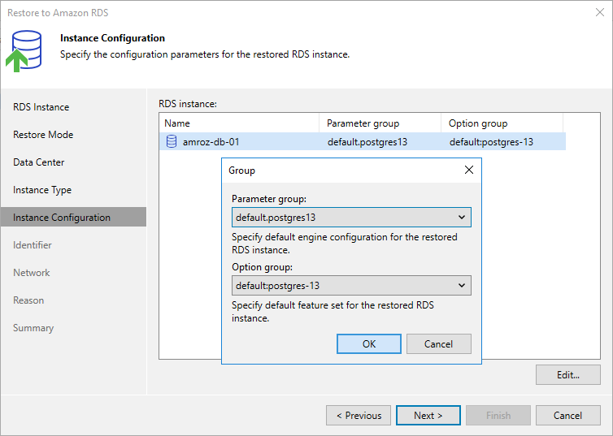Click the amroz-db-01 database icon
613x436 pixels.
(x=172, y=142)
